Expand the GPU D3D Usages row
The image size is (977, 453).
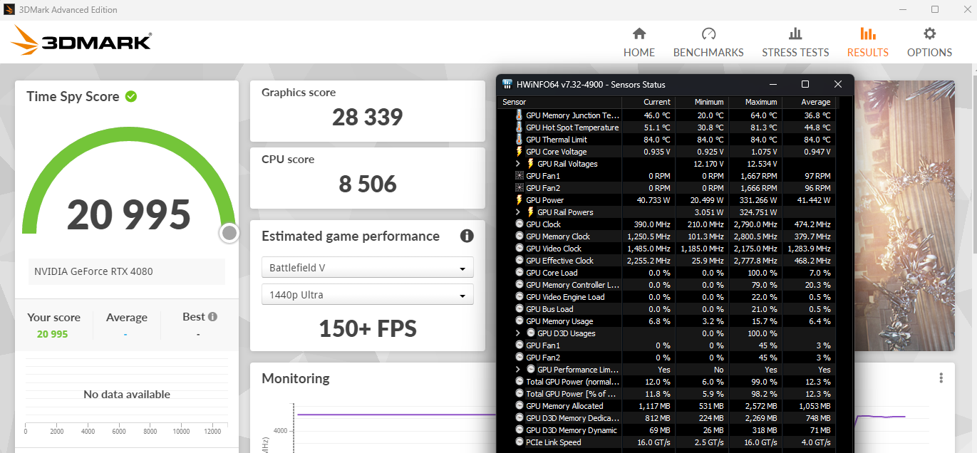coord(518,333)
